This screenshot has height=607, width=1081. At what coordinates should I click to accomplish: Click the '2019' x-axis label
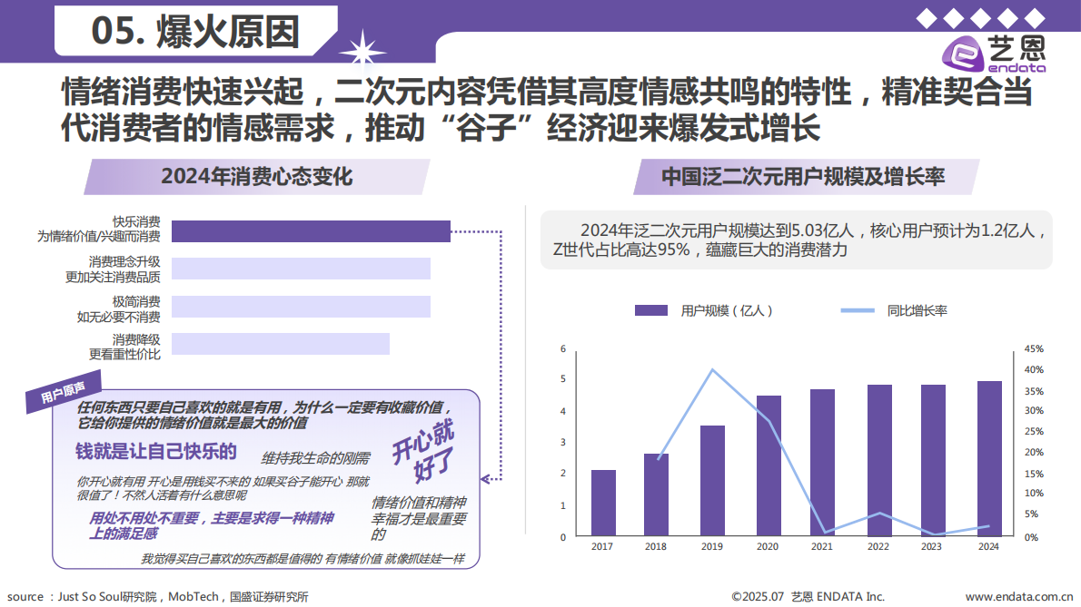[712, 546]
